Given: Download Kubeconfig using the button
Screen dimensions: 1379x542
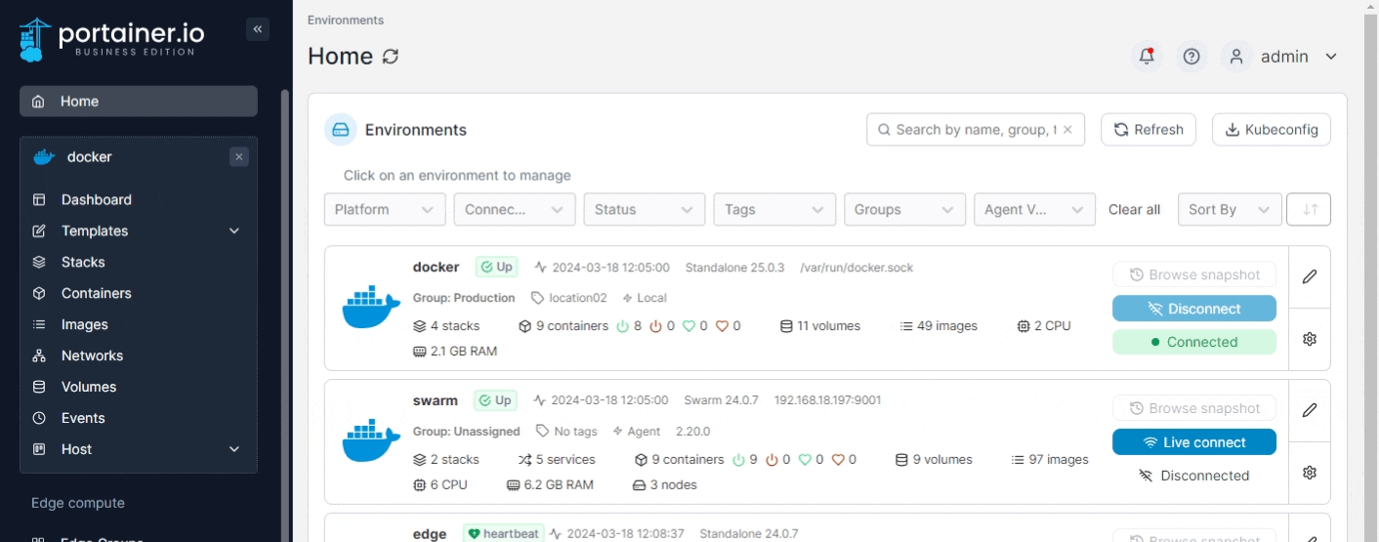Looking at the screenshot, I should tap(1271, 130).
